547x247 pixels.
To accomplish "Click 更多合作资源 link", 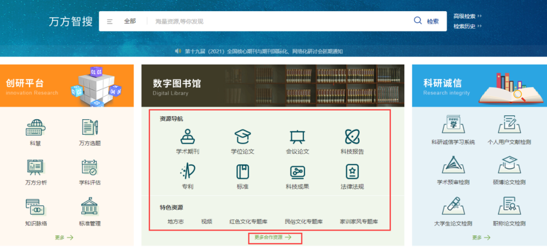I will tap(273, 237).
